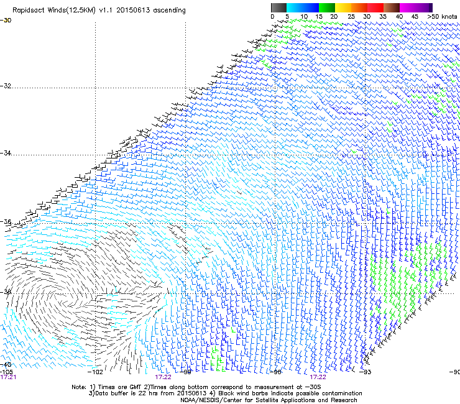Click the '-40' latitude label
This screenshot has width=460, height=404.
coord(6,364)
